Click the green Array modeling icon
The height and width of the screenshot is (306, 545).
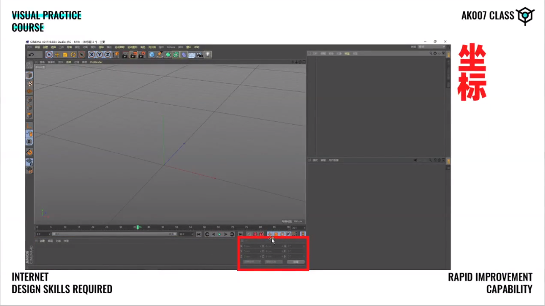coord(176,55)
